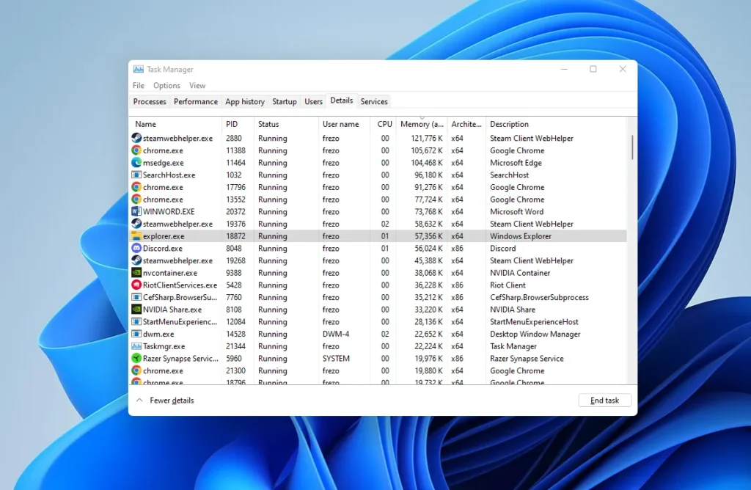
Task: Click the End task button
Action: pos(604,401)
